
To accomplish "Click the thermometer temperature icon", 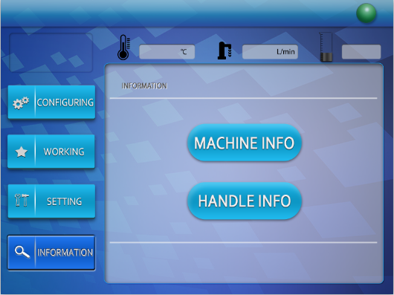I will [123, 48].
